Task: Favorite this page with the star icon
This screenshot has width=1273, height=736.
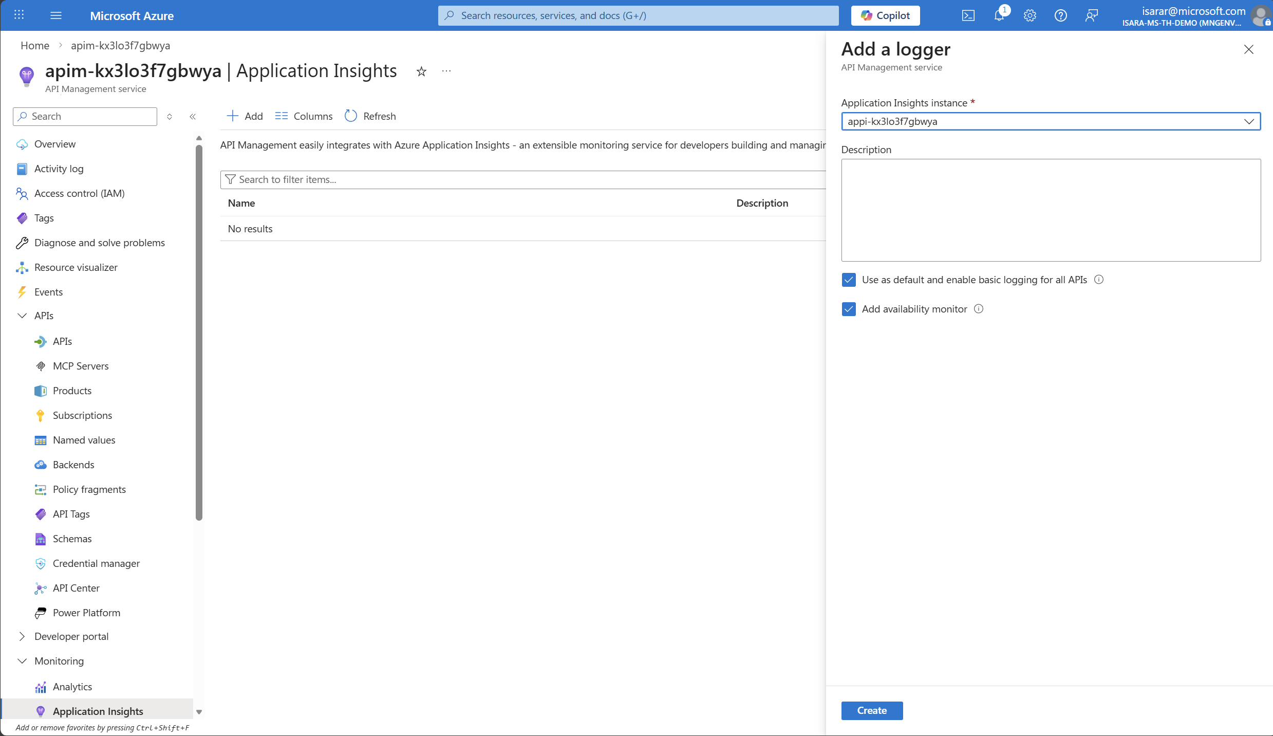Action: tap(421, 71)
